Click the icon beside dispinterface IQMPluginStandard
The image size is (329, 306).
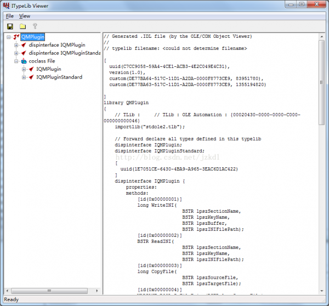tap(24, 53)
